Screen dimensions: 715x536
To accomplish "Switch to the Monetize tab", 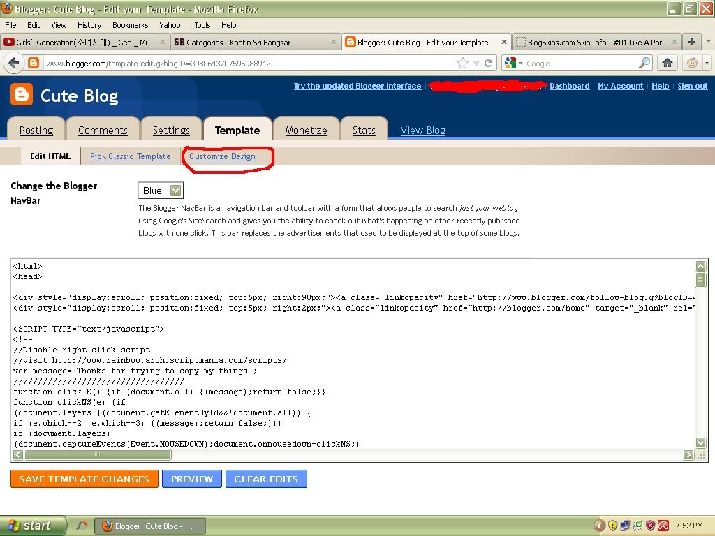I will [306, 130].
